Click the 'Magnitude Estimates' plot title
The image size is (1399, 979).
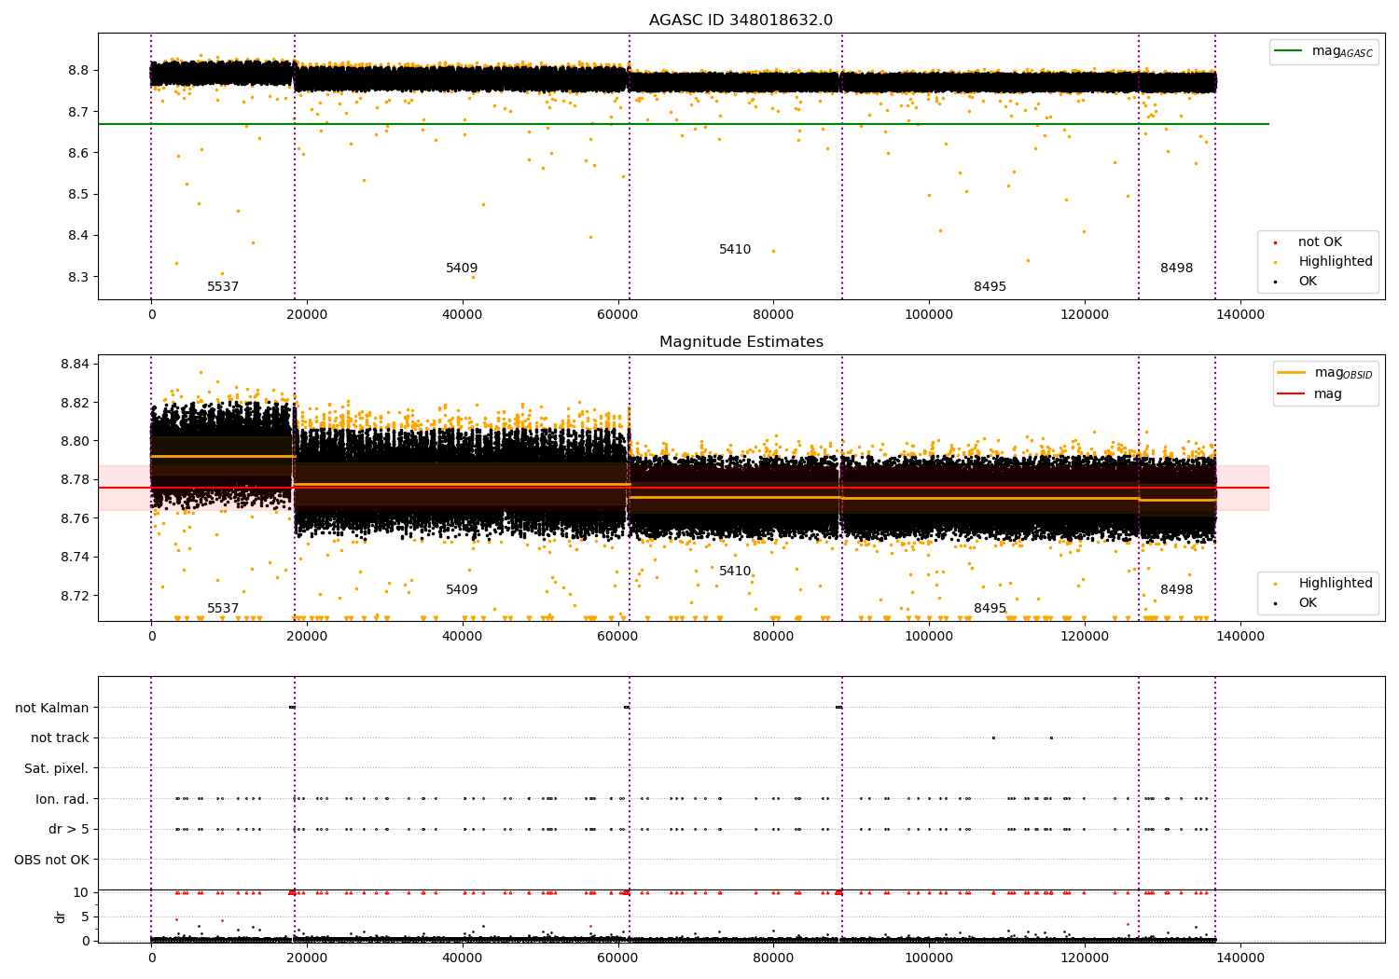coord(741,342)
